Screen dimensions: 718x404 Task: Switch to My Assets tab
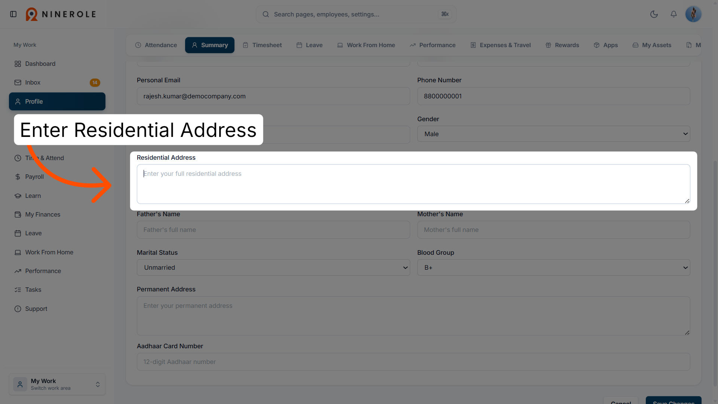coord(652,45)
